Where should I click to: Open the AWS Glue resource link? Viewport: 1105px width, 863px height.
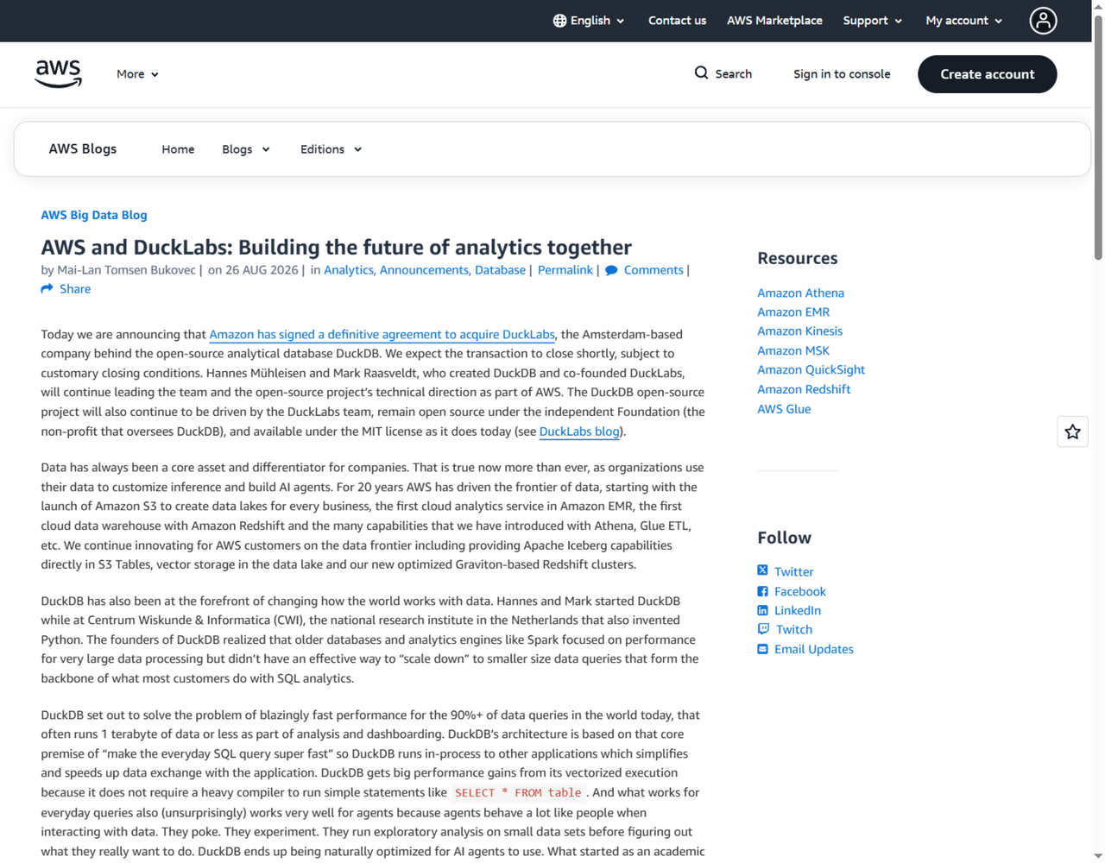(x=784, y=409)
